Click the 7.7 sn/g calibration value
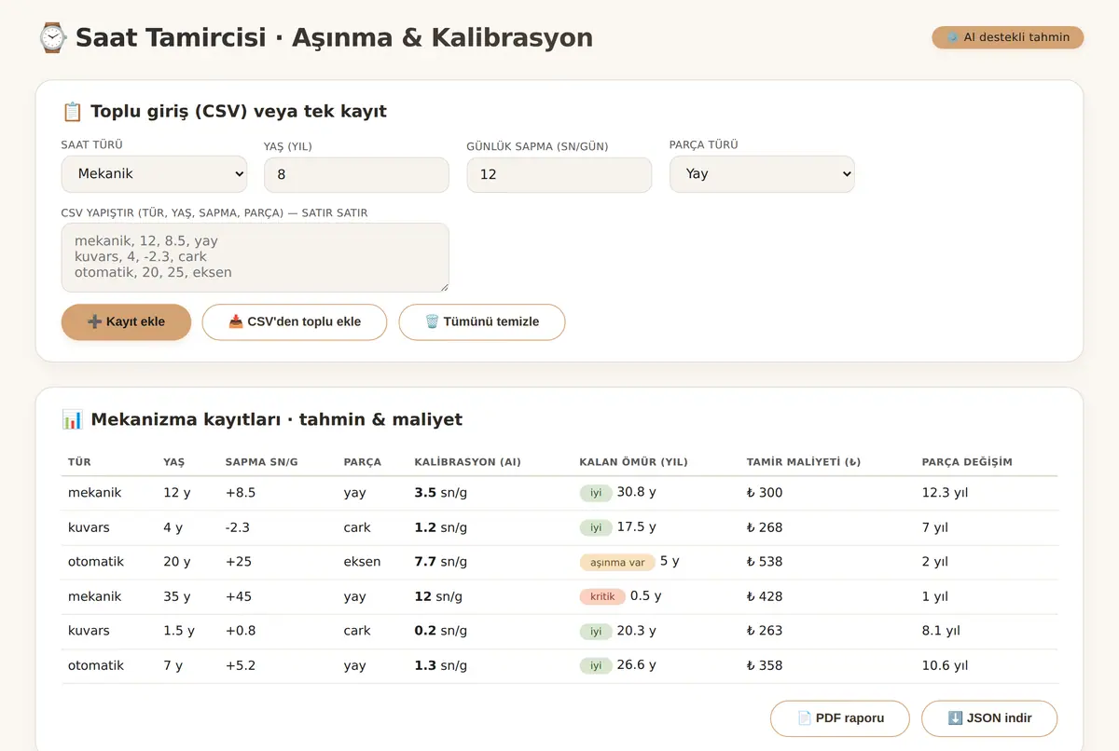 (441, 562)
